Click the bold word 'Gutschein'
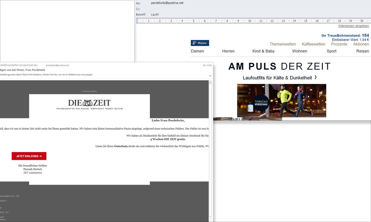371x222 pixels. [x=121, y=146]
